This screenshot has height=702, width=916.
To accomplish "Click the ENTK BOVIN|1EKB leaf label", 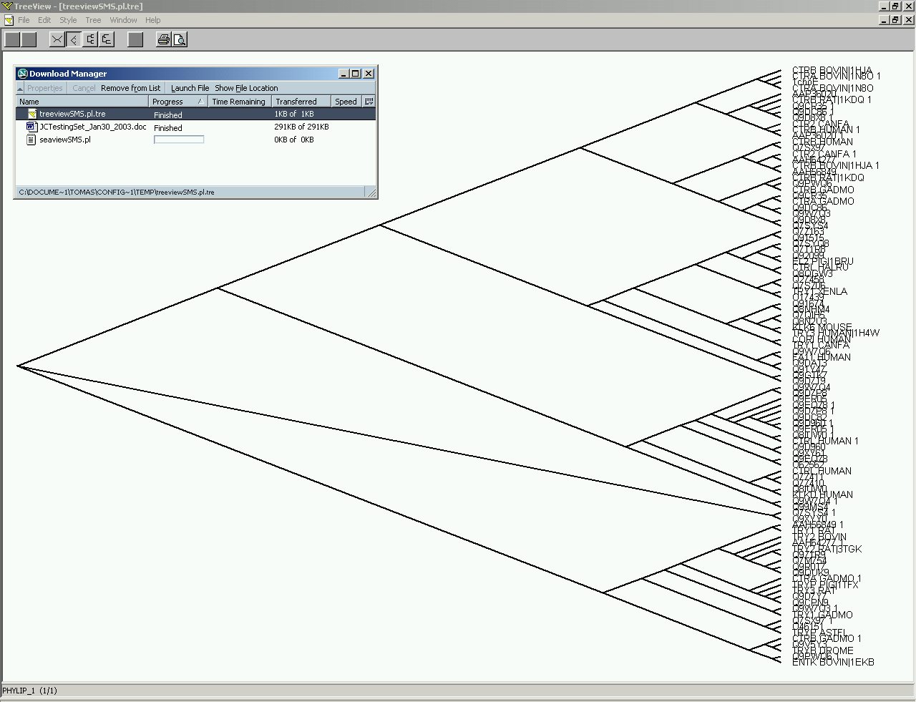I will [x=833, y=663].
